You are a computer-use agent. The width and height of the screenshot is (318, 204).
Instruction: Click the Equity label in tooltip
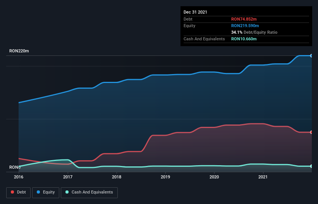189,26
